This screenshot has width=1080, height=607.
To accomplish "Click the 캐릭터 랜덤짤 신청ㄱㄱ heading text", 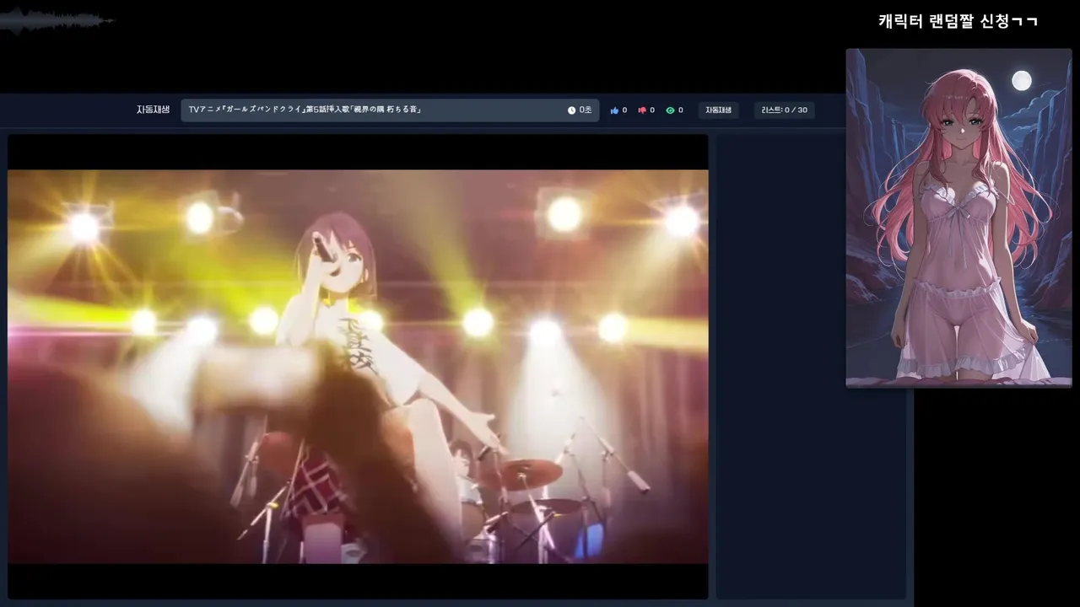I will (x=958, y=22).
